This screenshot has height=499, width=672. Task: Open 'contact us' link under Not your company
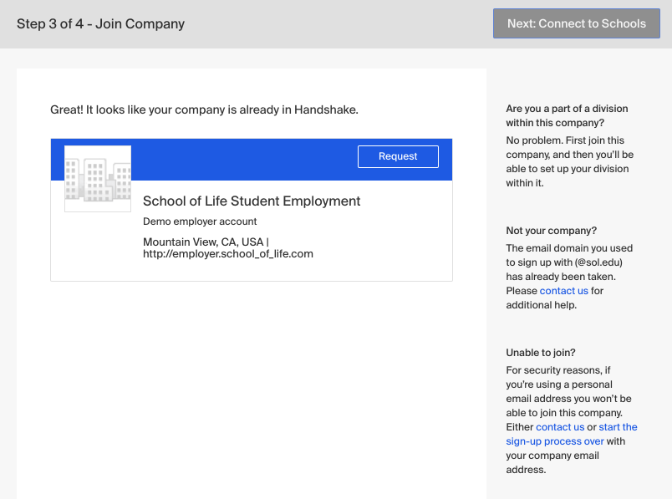(563, 291)
